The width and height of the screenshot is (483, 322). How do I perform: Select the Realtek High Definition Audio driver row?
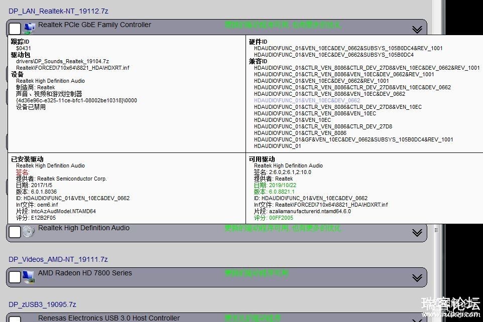click(x=216, y=233)
